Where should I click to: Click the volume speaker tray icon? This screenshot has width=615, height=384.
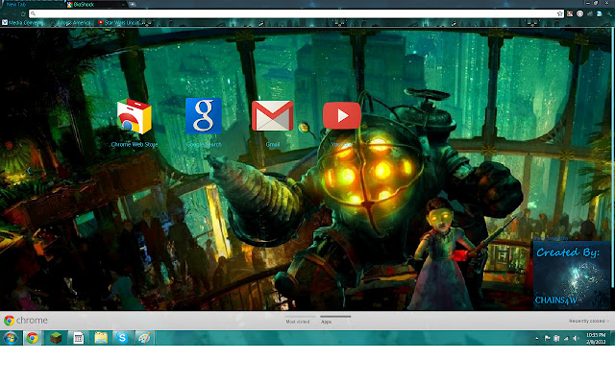(x=576, y=338)
